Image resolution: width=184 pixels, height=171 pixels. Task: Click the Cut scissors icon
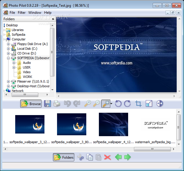click(80, 157)
